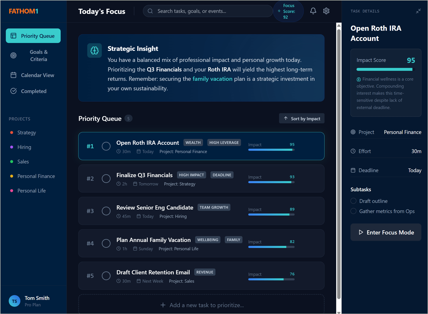Select the Priority Queue grid icon
This screenshot has height=314, width=428.
pyautogui.click(x=13, y=35)
